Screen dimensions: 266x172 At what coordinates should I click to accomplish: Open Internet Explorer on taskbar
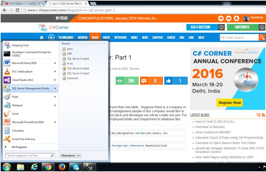[x=34, y=167]
